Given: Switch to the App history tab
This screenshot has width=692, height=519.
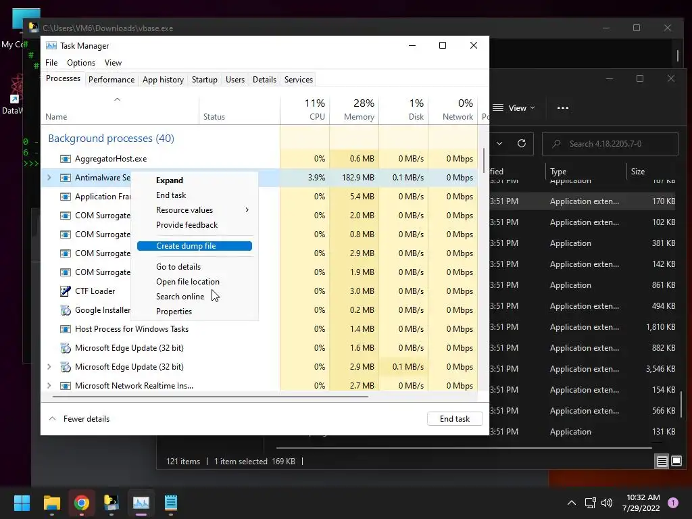Looking at the screenshot, I should (x=164, y=80).
